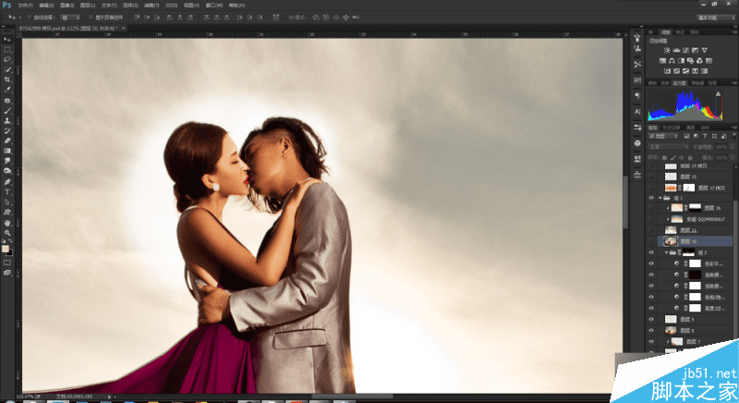Select the Eyedropper tool

7,90
